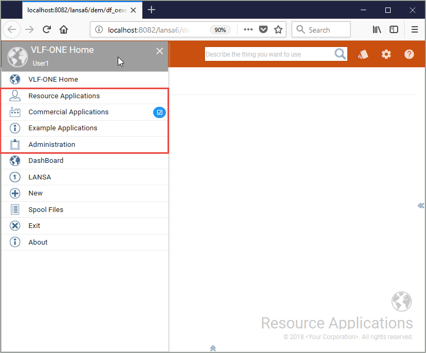Show site information icon in address bar
The image size is (426, 353).
[99, 29]
